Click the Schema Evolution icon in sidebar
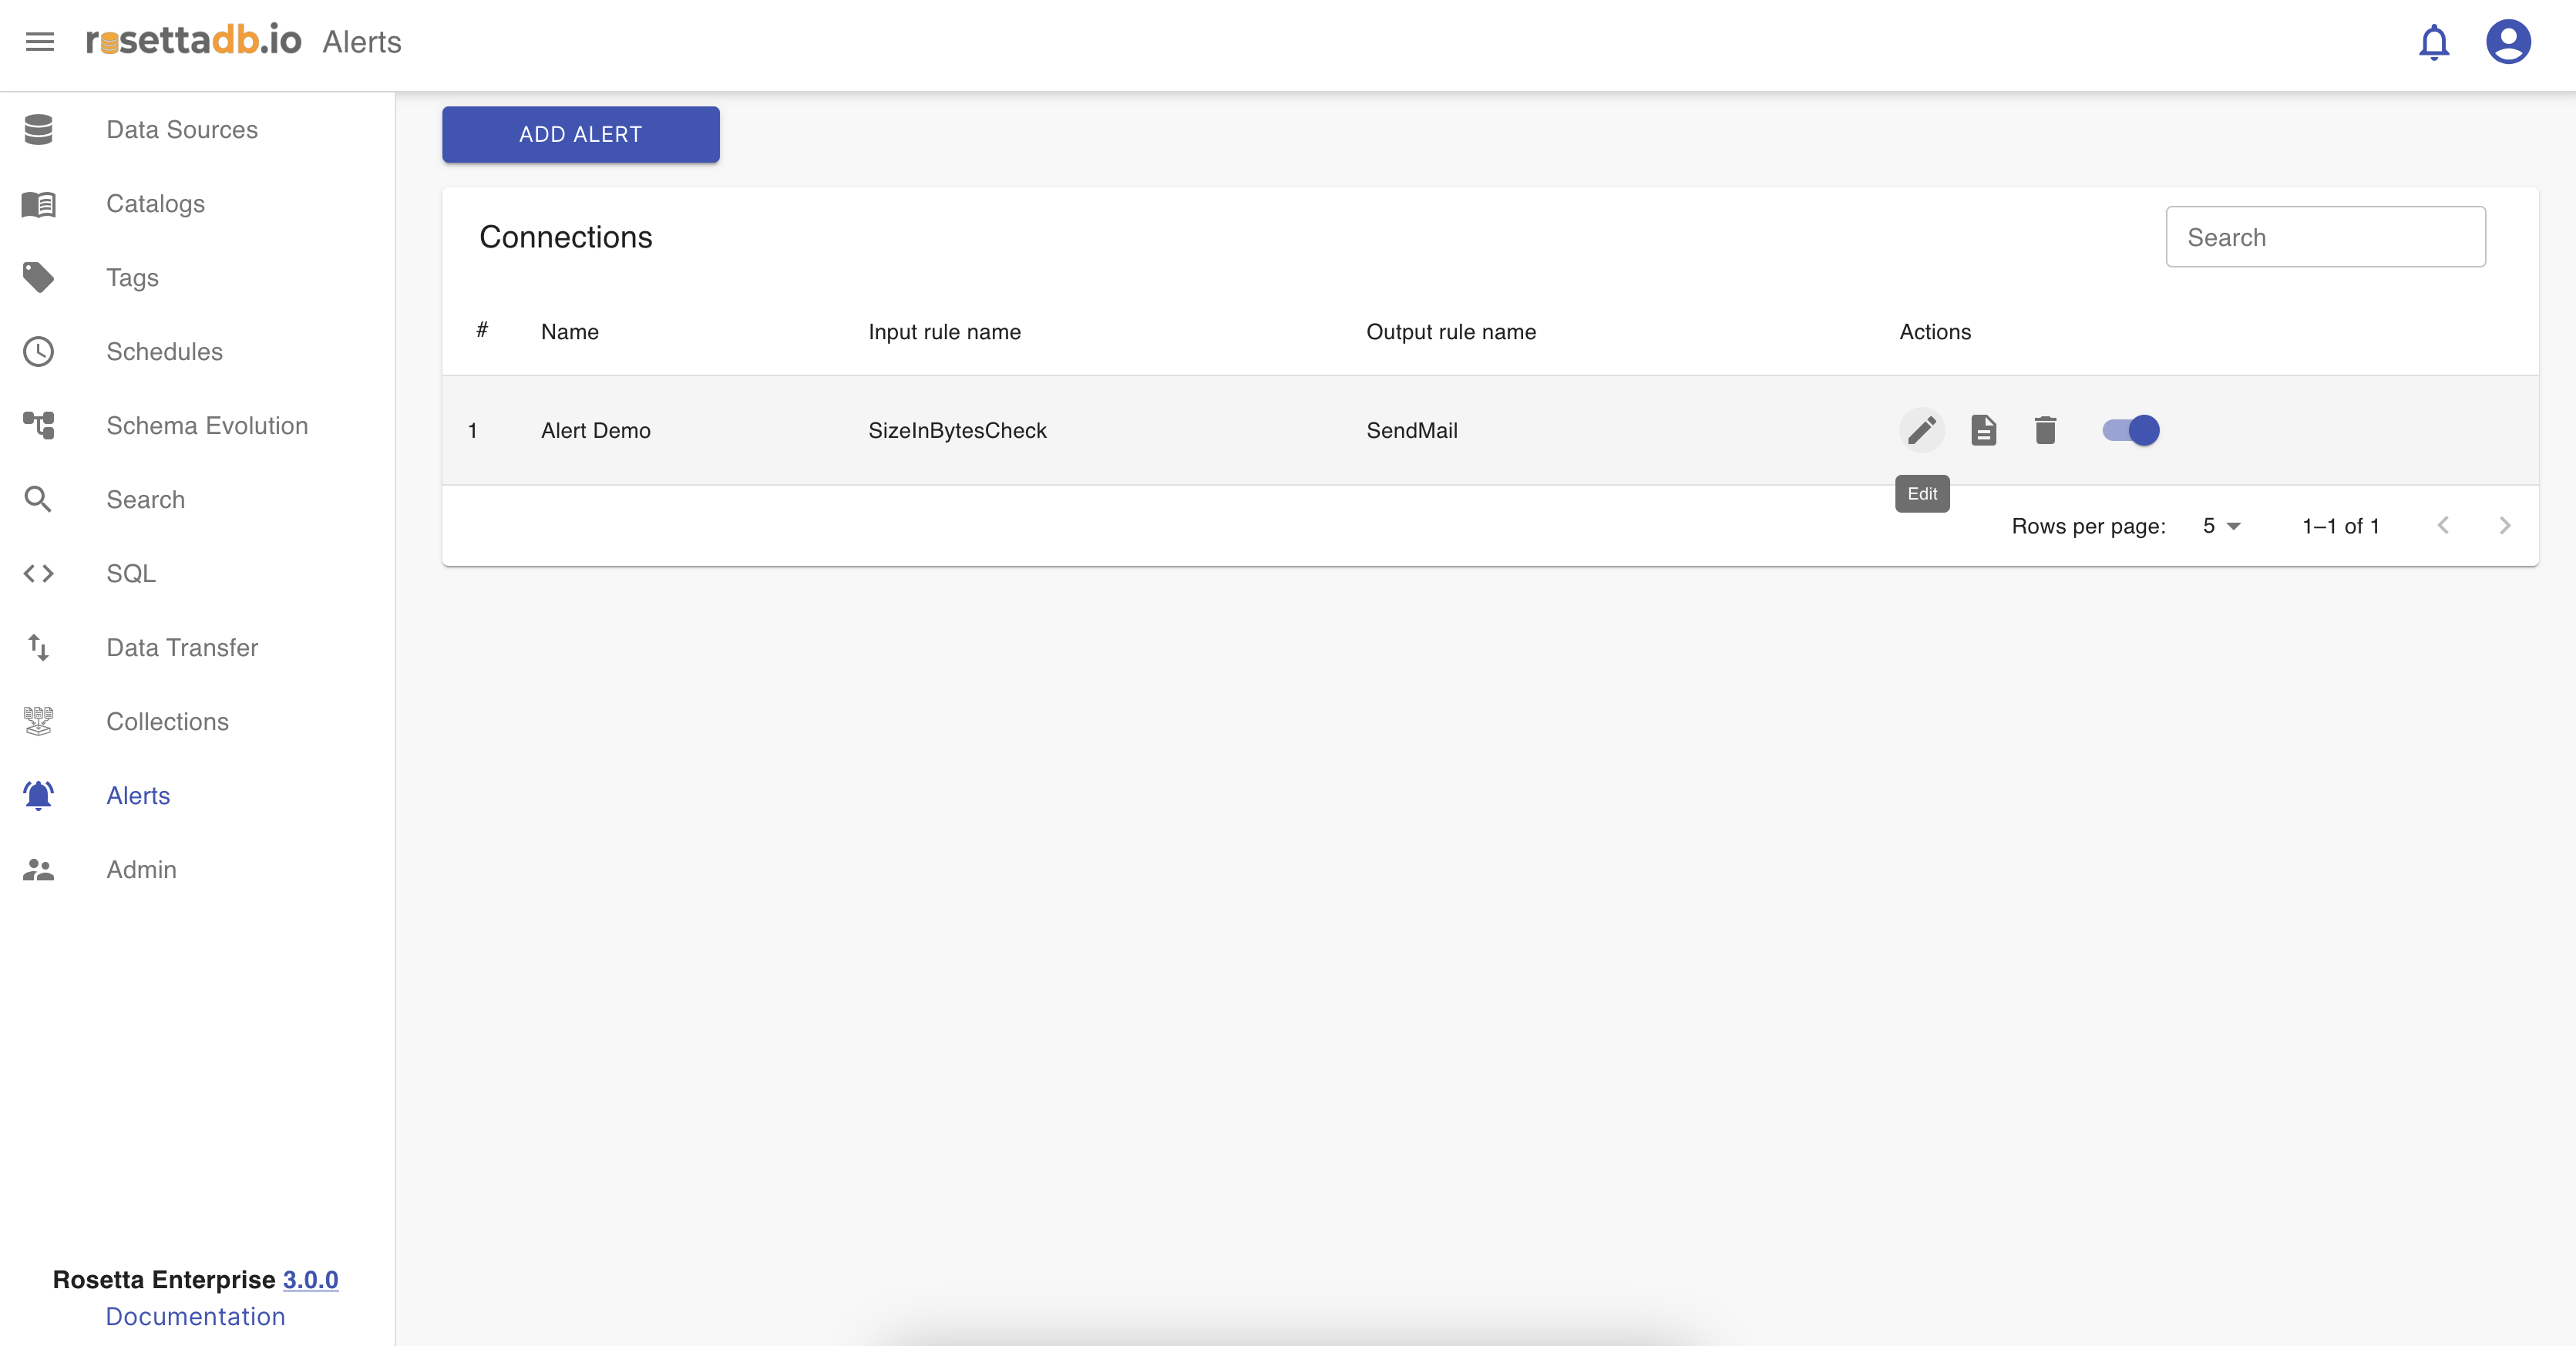The height and width of the screenshot is (1346, 2576). (x=38, y=425)
